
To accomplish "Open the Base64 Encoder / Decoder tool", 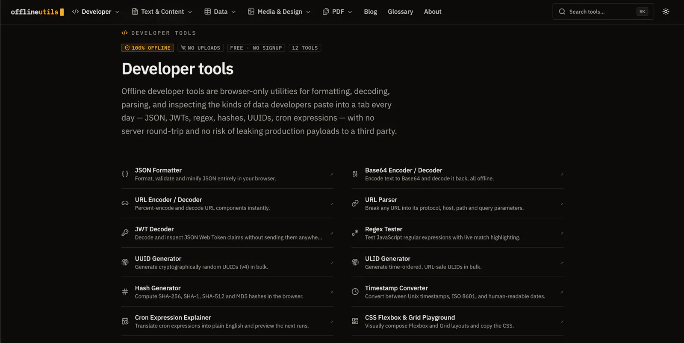I will [x=457, y=174].
